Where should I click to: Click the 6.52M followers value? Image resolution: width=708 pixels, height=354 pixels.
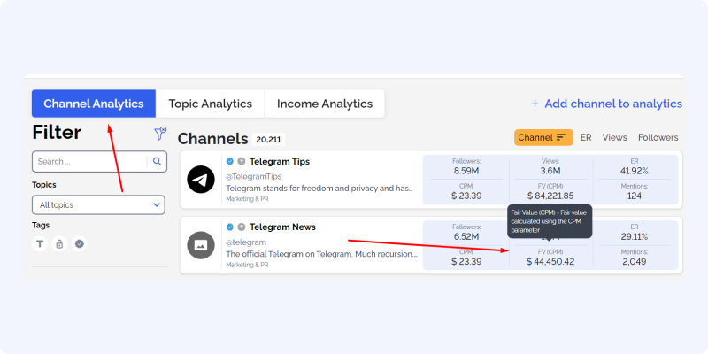point(466,237)
